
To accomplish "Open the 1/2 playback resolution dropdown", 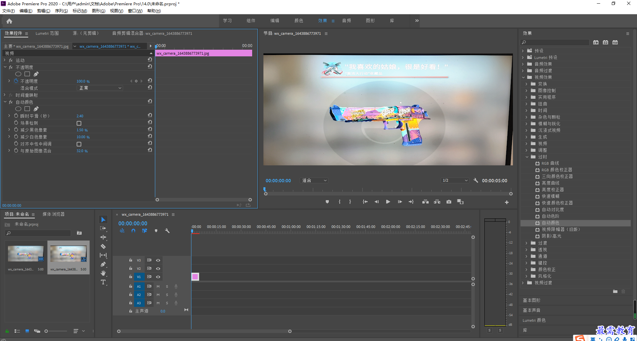I will (x=455, y=180).
